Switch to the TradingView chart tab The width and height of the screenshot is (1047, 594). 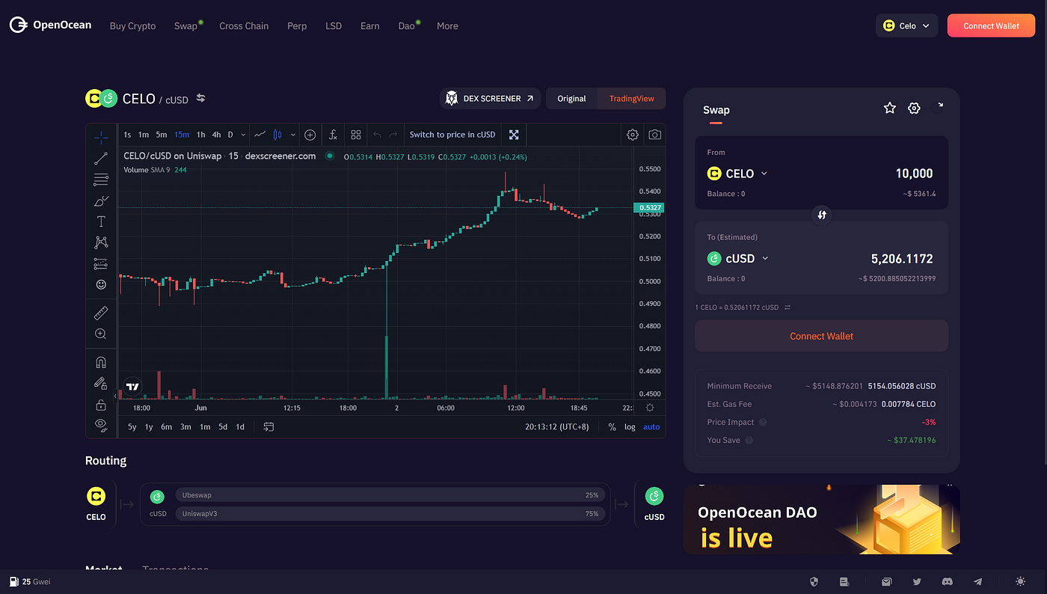coord(631,98)
